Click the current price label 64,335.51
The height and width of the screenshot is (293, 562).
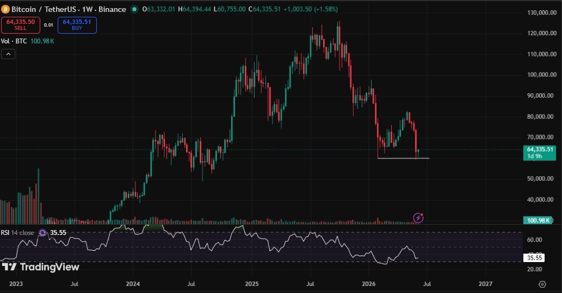pos(540,152)
